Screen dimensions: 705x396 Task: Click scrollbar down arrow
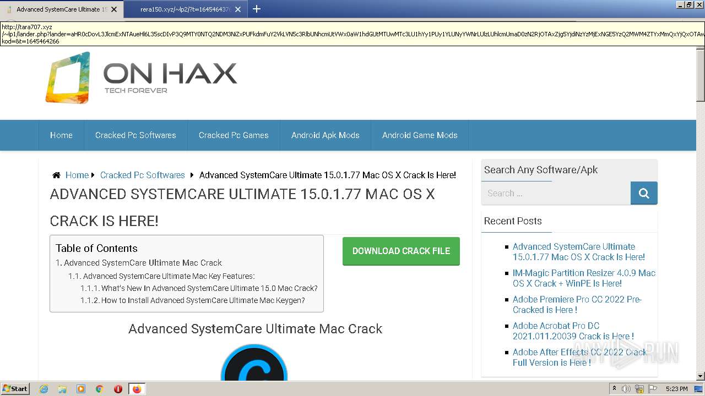click(x=701, y=376)
